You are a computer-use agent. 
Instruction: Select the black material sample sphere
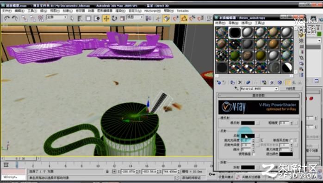tap(235, 32)
